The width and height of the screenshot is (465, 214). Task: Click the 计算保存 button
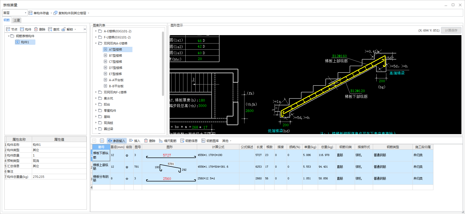pyautogui.click(x=451, y=30)
